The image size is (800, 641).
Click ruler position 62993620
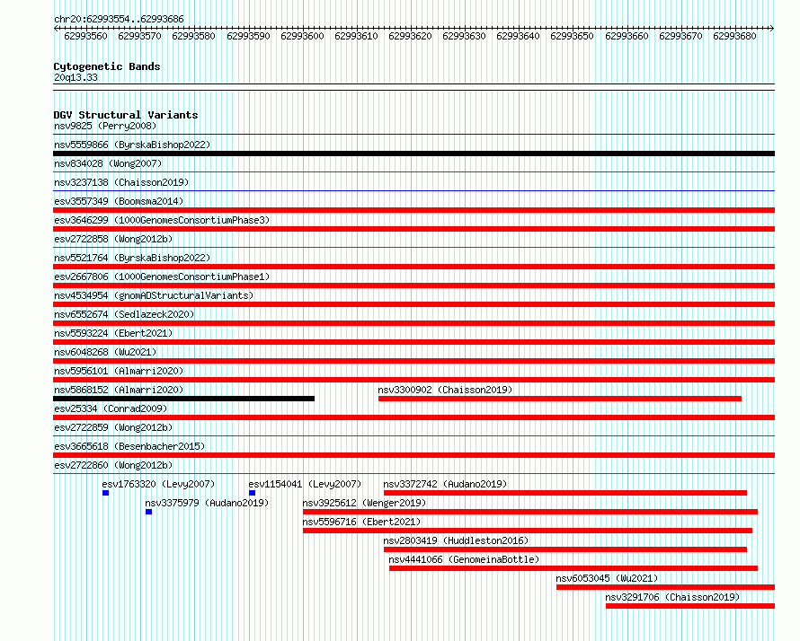410,36
